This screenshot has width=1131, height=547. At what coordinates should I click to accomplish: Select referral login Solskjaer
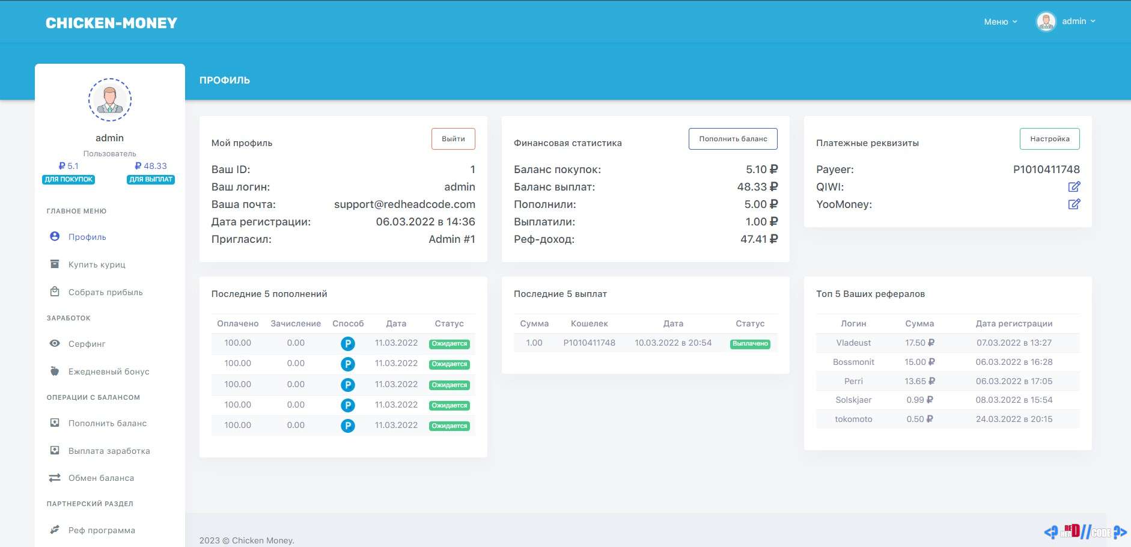coord(853,400)
